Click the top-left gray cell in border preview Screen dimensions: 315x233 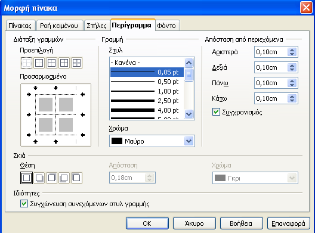45,104
